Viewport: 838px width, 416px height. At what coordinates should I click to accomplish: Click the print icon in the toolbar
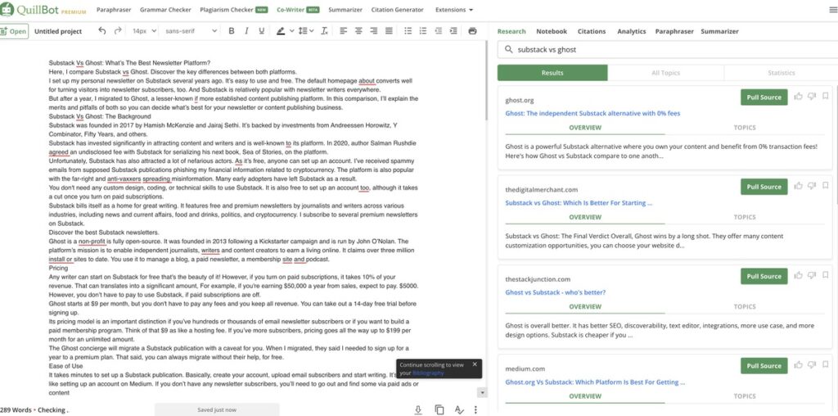coord(472,31)
